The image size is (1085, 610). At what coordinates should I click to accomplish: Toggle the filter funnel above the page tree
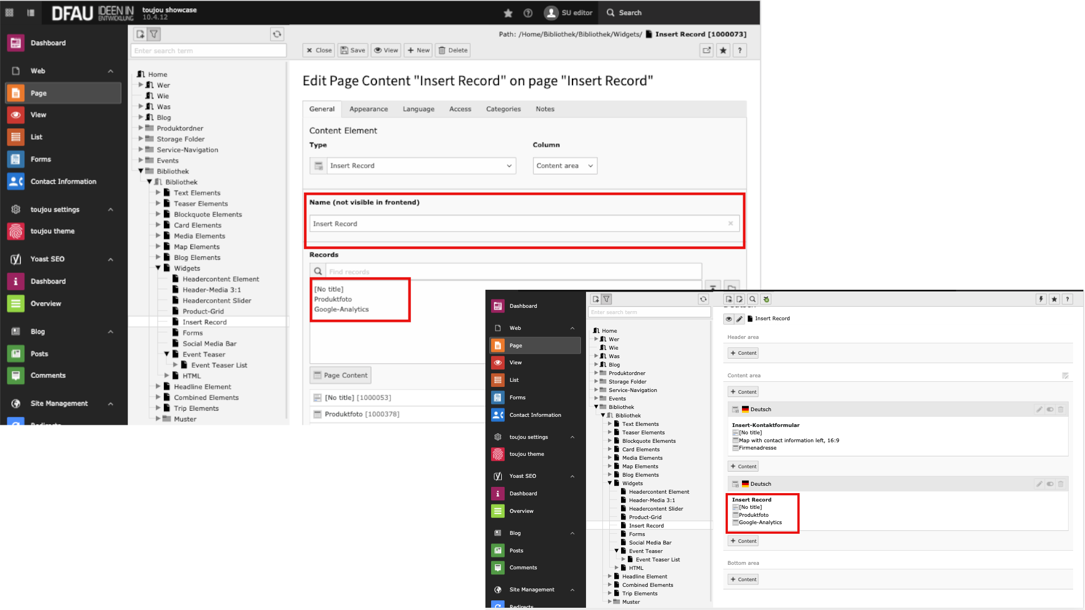(x=154, y=34)
